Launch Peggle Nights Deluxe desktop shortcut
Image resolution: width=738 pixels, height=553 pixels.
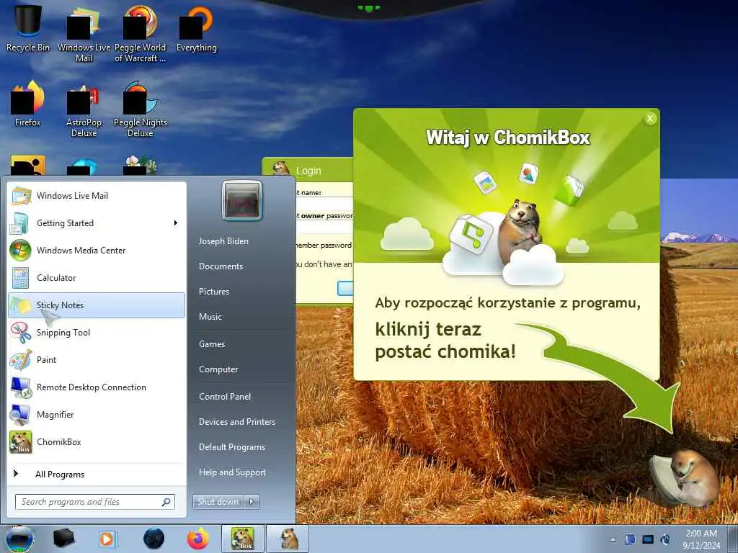click(x=141, y=109)
